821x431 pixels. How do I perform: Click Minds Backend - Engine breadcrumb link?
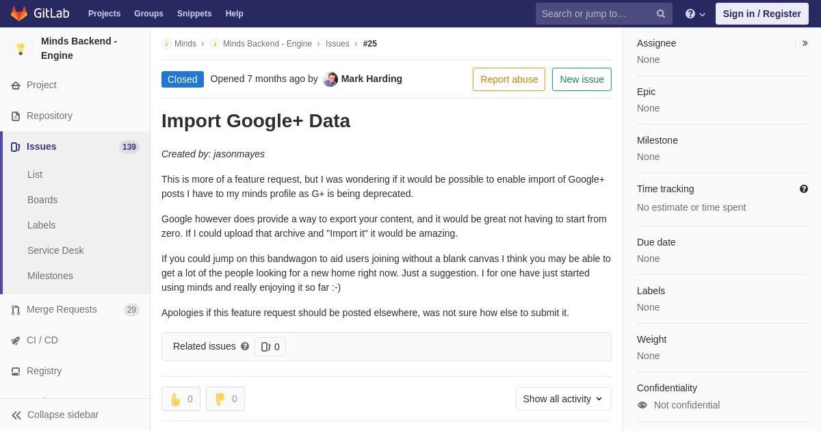point(268,44)
